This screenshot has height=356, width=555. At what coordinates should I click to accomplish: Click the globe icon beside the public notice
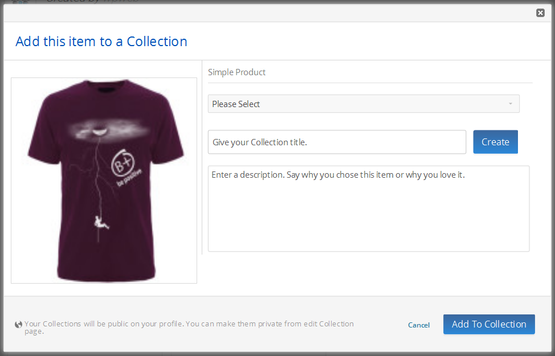pos(19,325)
